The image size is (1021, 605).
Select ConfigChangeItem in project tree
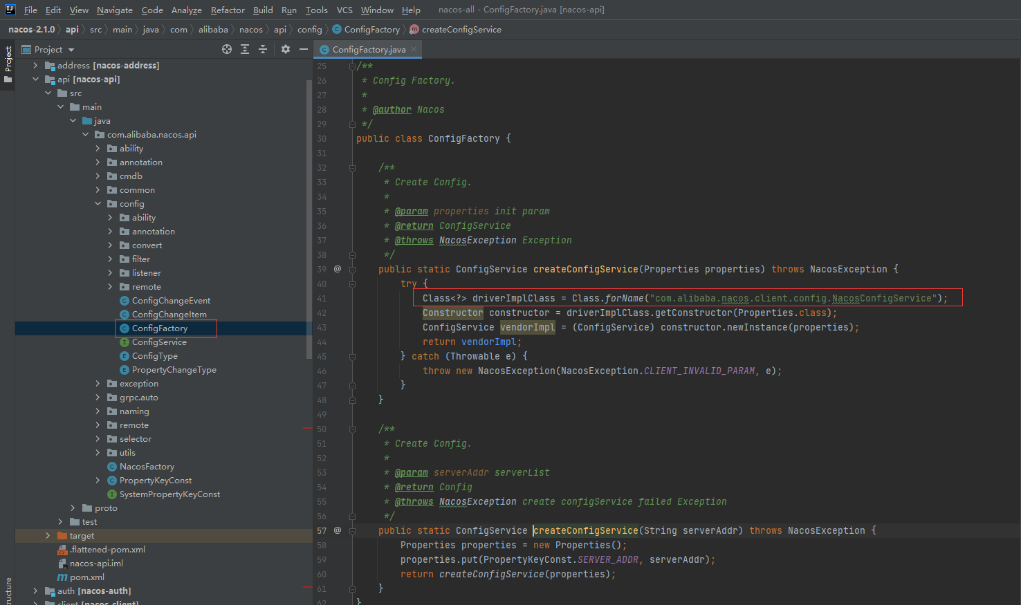click(x=169, y=315)
